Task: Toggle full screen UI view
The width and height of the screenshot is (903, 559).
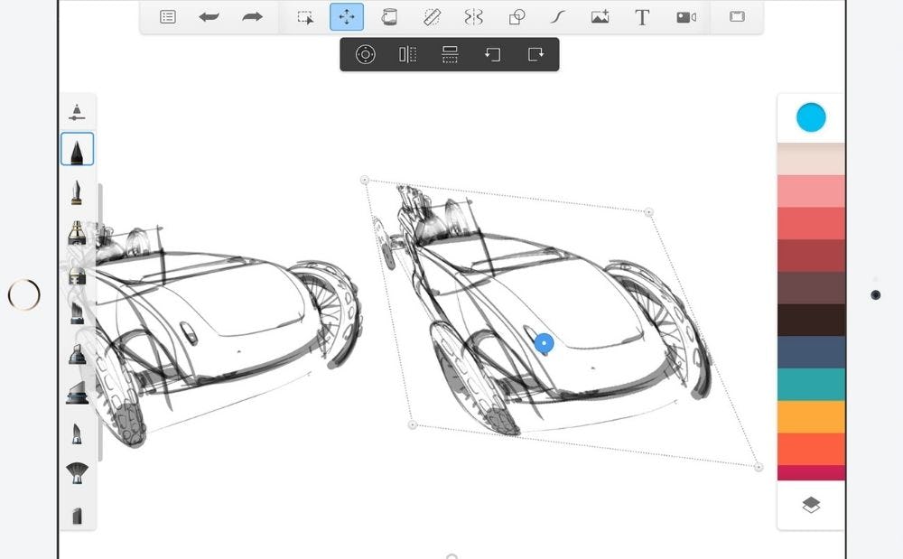Action: [737, 17]
